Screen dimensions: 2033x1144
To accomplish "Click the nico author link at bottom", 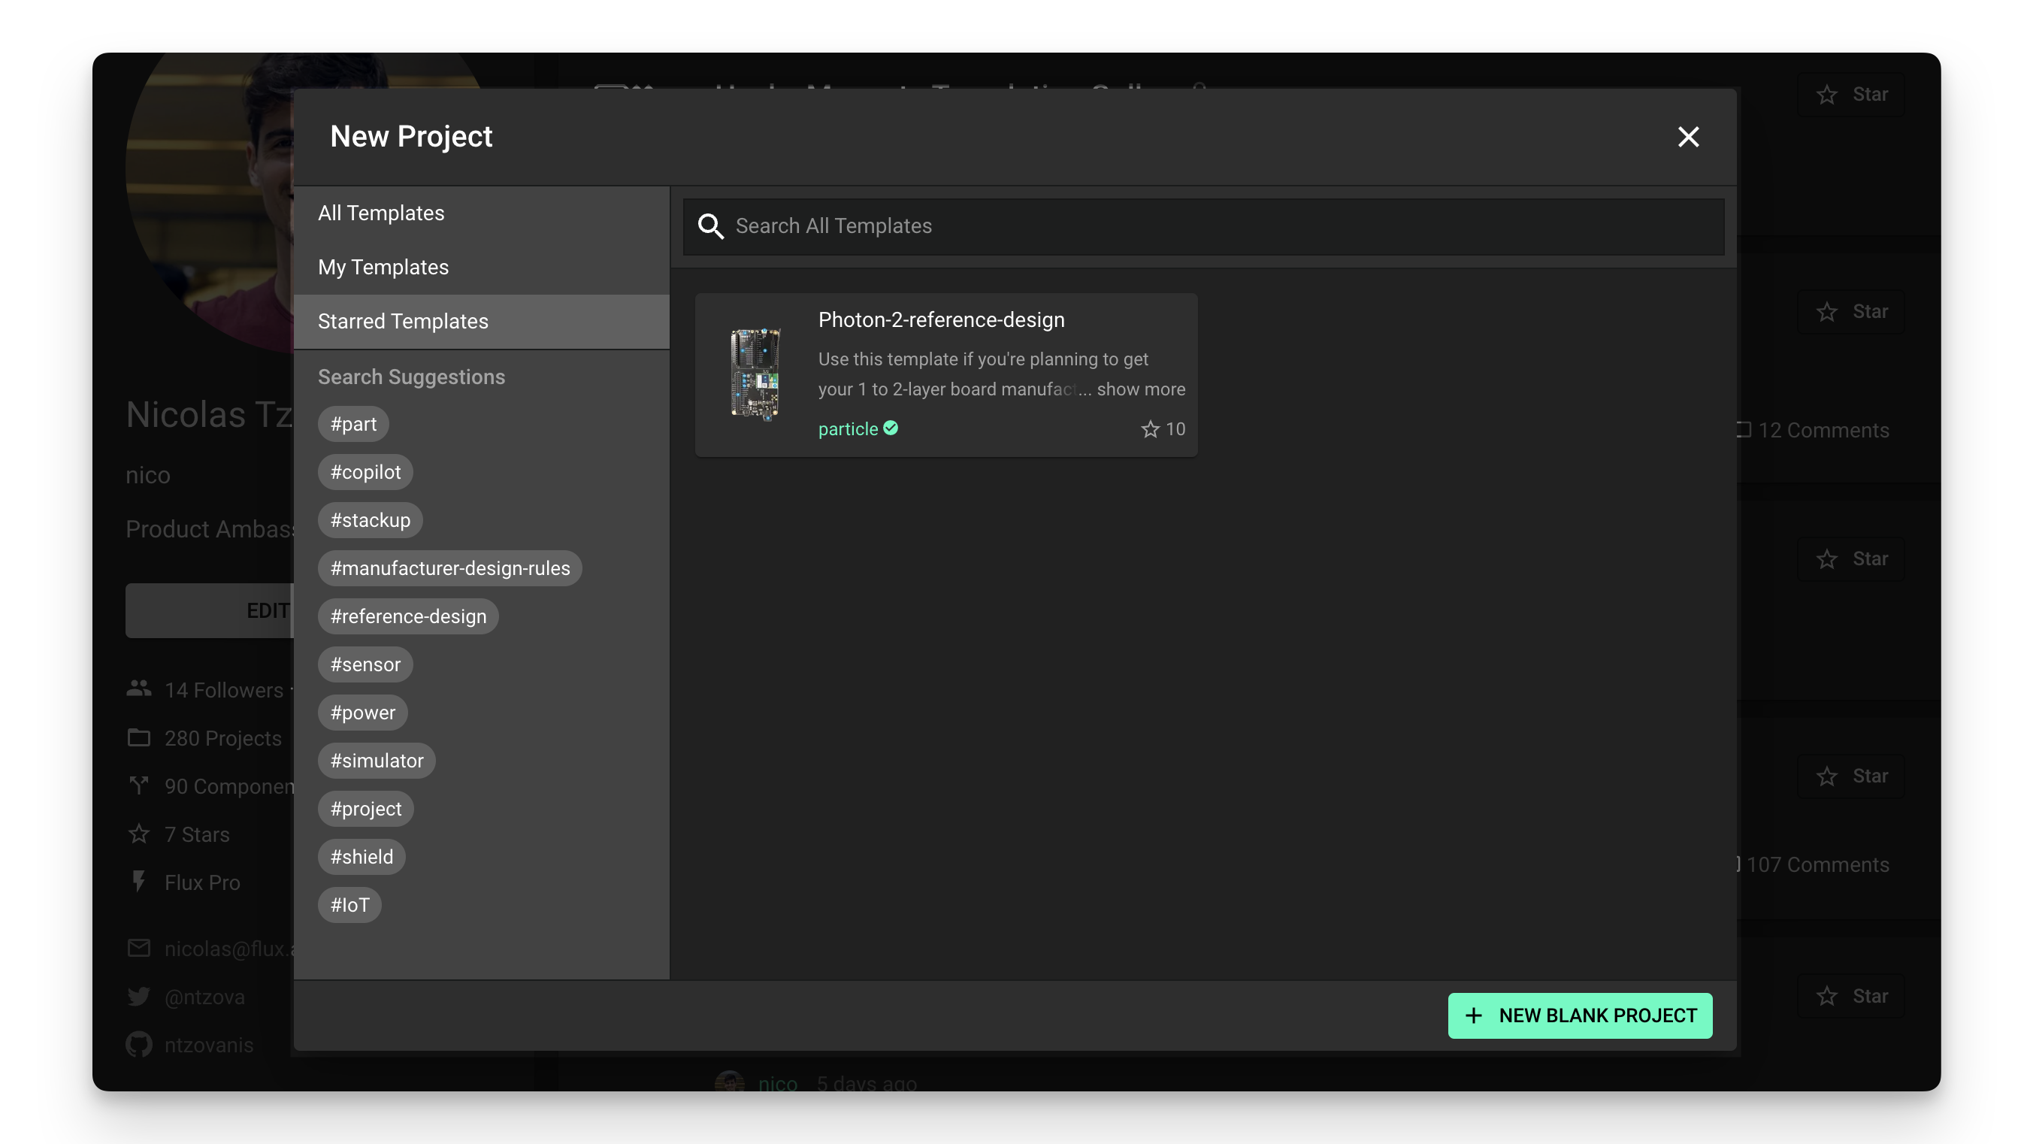I will point(777,1084).
